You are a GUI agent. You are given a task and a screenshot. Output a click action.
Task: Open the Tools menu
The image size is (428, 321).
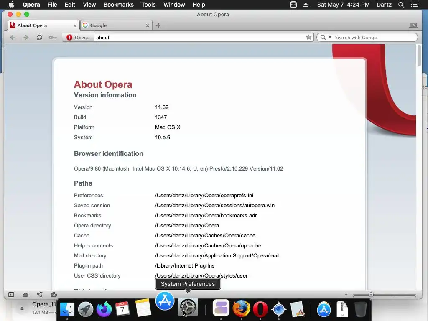(x=148, y=5)
